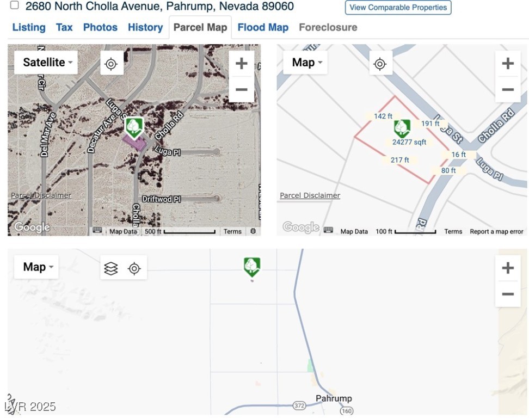Click the 24277 sqft parcel area label

409,142
